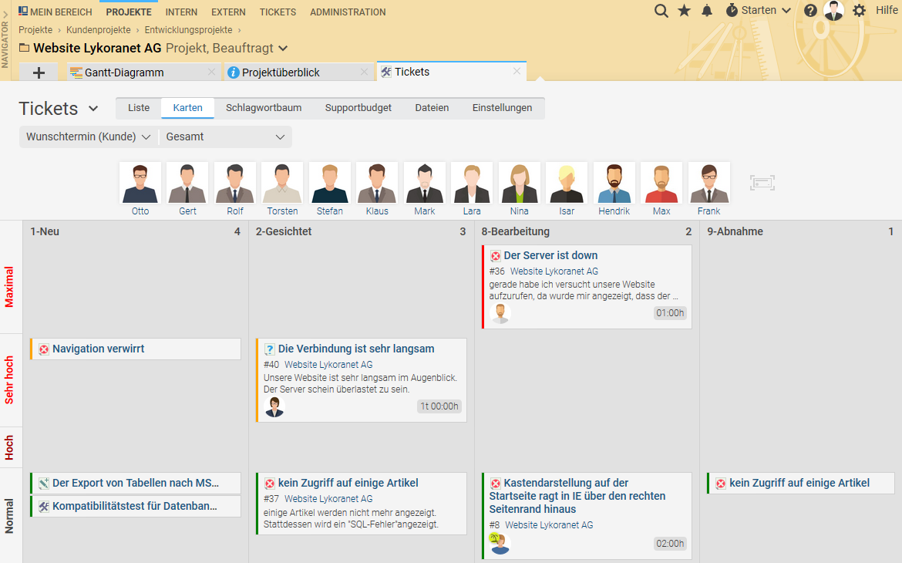Image resolution: width=902 pixels, height=563 pixels.
Task: Click assignee avatar on ticket #8
Action: 500,544
